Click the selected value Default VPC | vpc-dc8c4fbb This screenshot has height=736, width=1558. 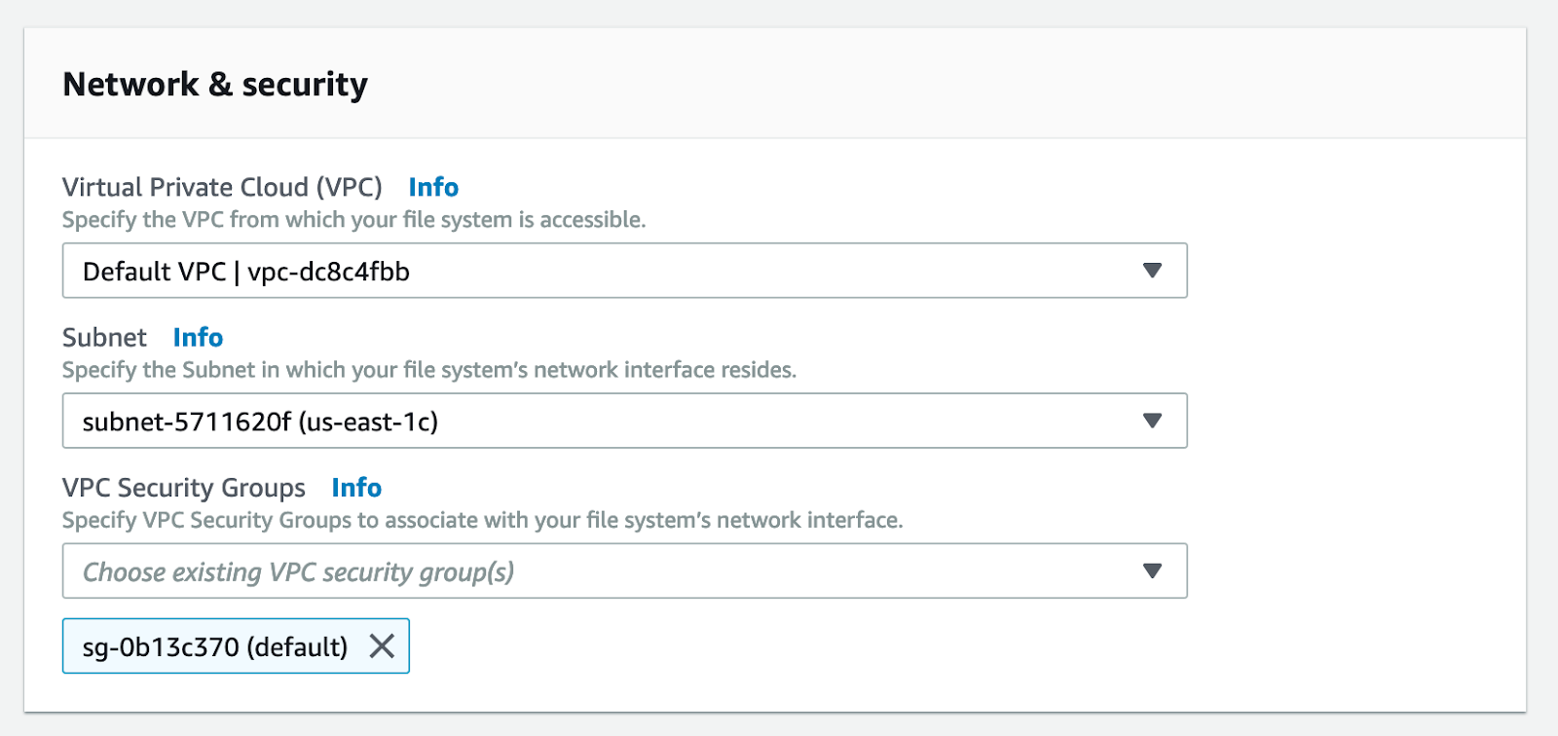pyautogui.click(x=246, y=272)
